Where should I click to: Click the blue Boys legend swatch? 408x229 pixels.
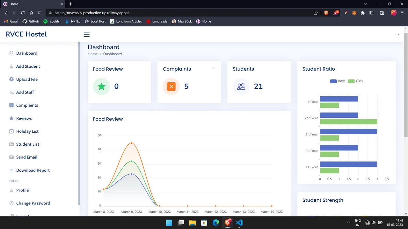(333, 81)
